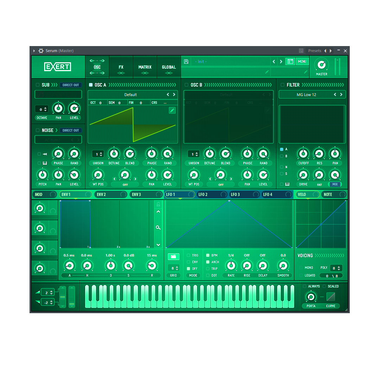Click the envelope zoom magnifier icon
The width and height of the screenshot is (380, 380).
click(x=158, y=228)
